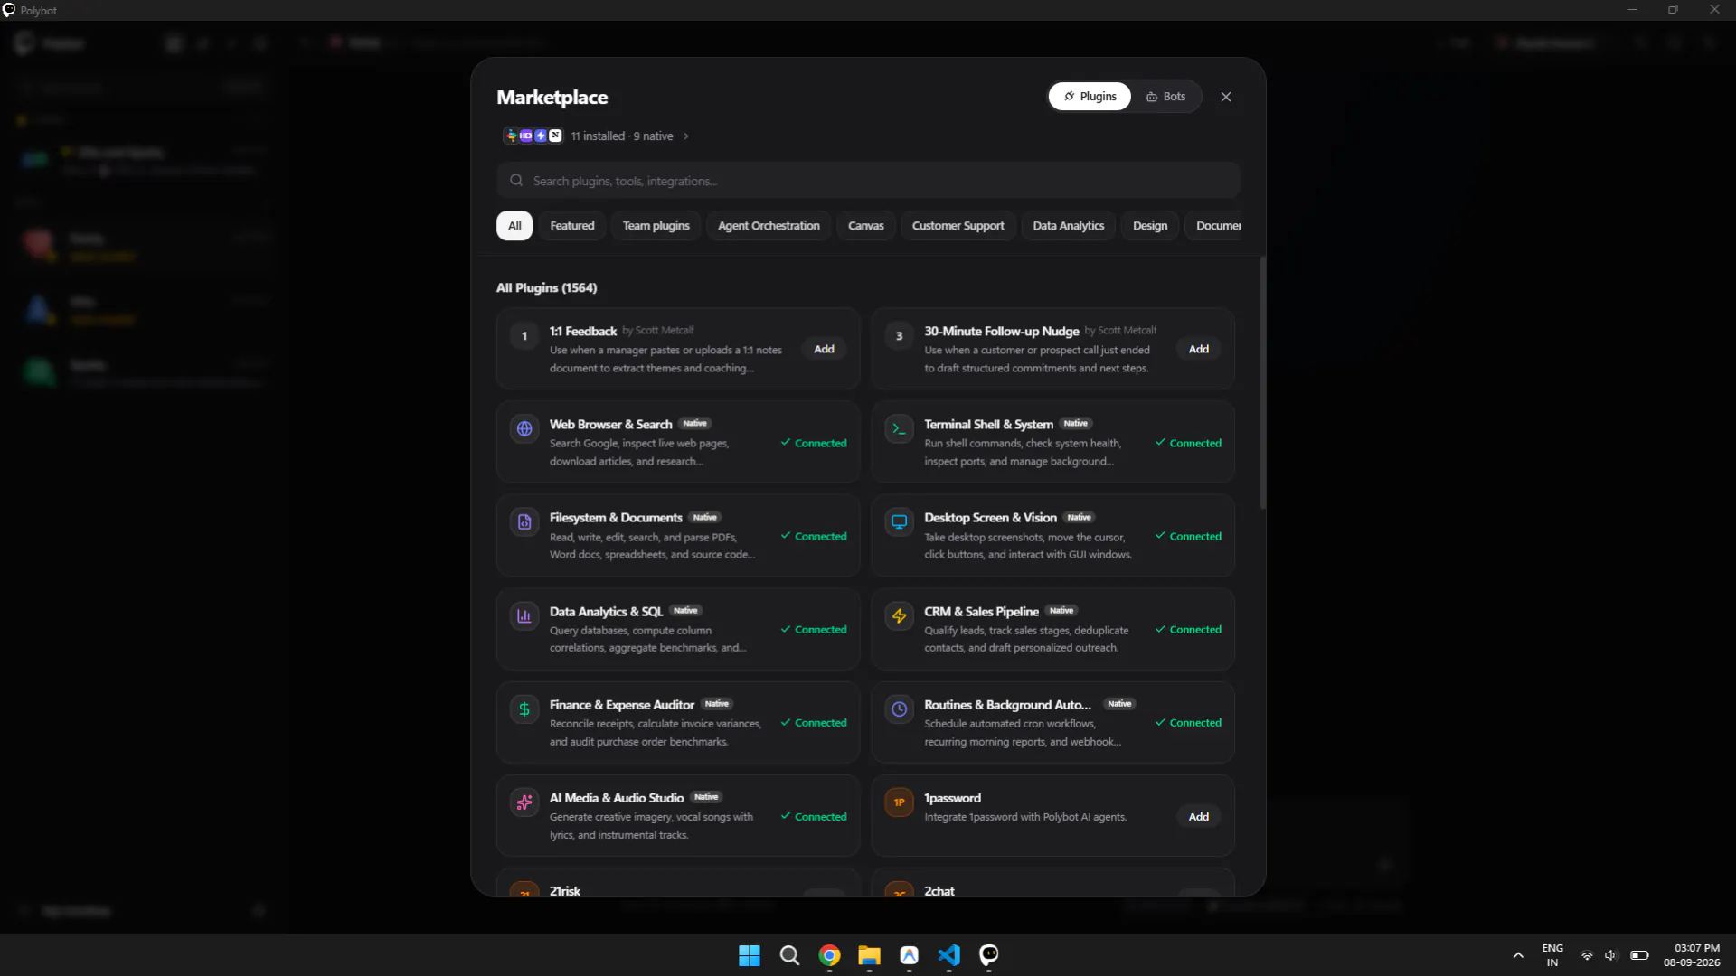Switch Marketplace to Bots view

1165,97
